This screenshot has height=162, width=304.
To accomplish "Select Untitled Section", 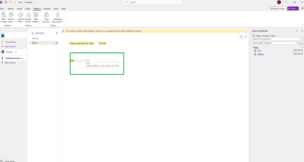I will pos(13,58).
